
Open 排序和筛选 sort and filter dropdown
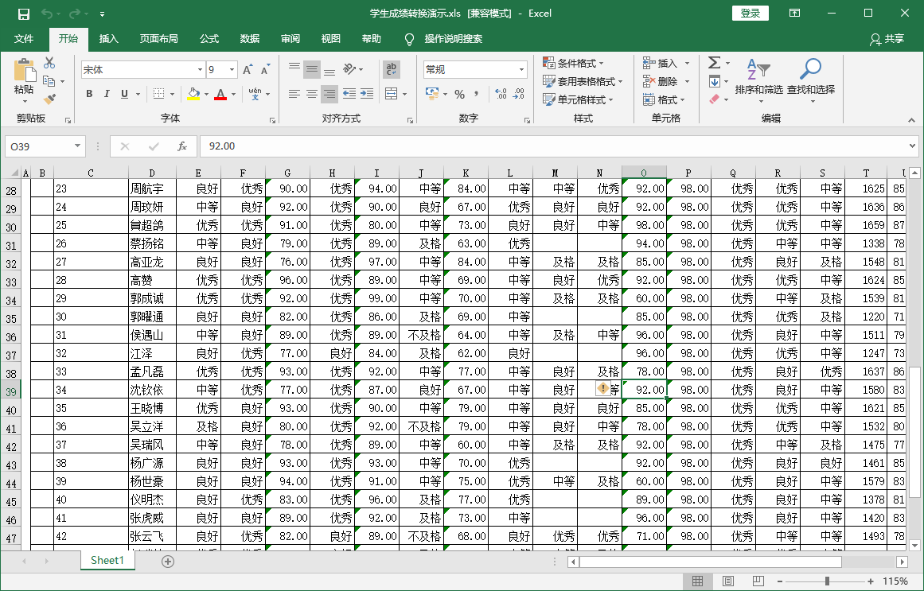point(759,82)
